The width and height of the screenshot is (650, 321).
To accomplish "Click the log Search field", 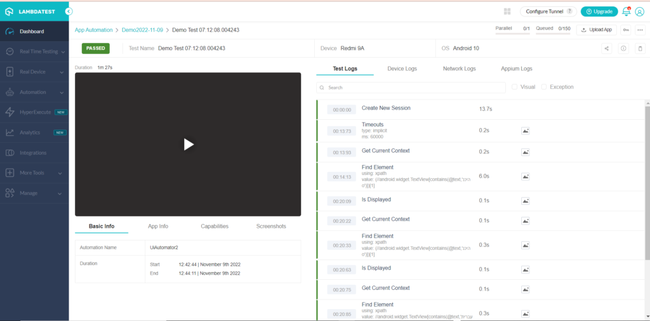I will [x=411, y=88].
